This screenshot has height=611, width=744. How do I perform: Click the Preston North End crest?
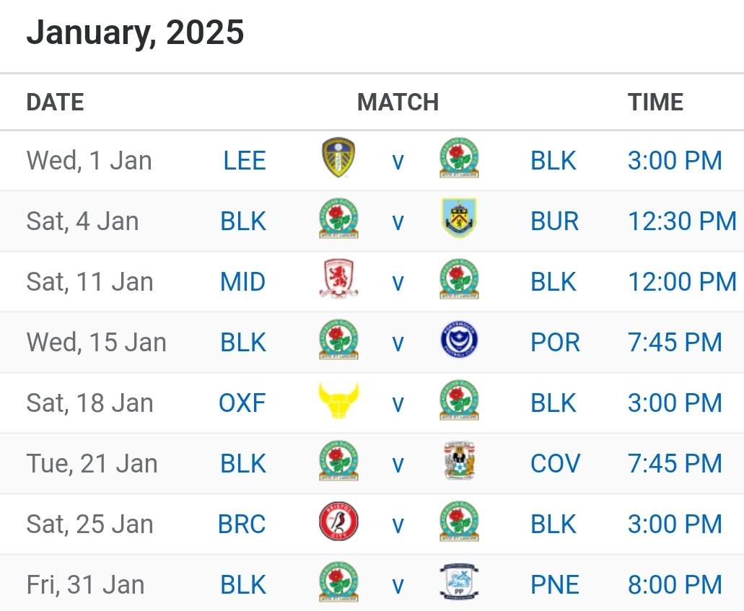click(459, 582)
